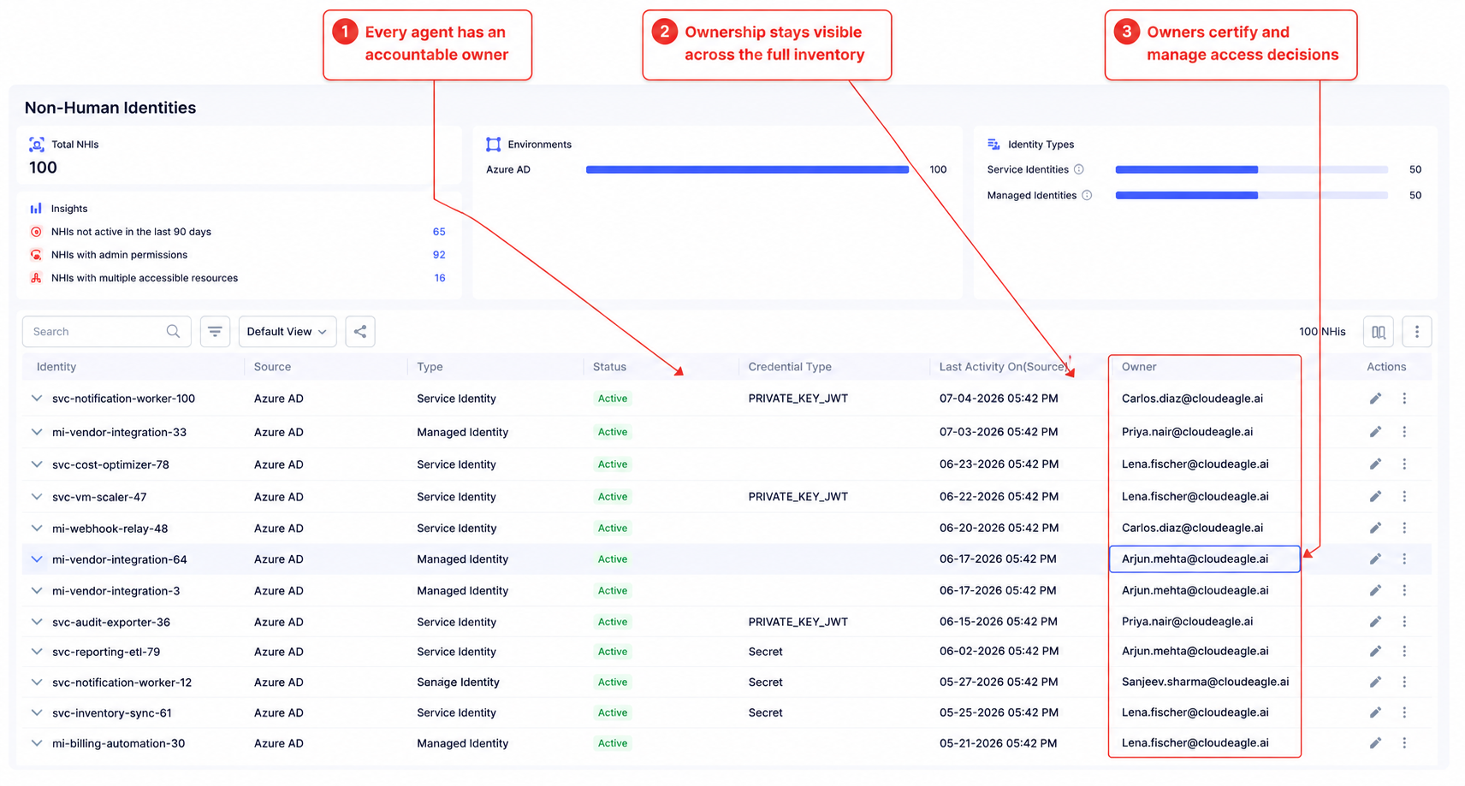
Task: Open the actions menu for svc-notification-worker-100
Action: point(1404,399)
